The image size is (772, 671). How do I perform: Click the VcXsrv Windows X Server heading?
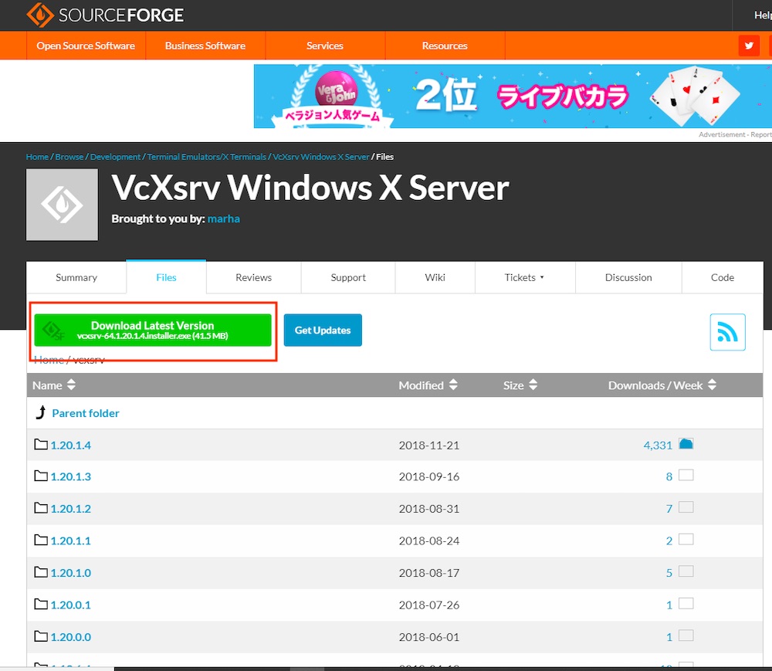[310, 188]
